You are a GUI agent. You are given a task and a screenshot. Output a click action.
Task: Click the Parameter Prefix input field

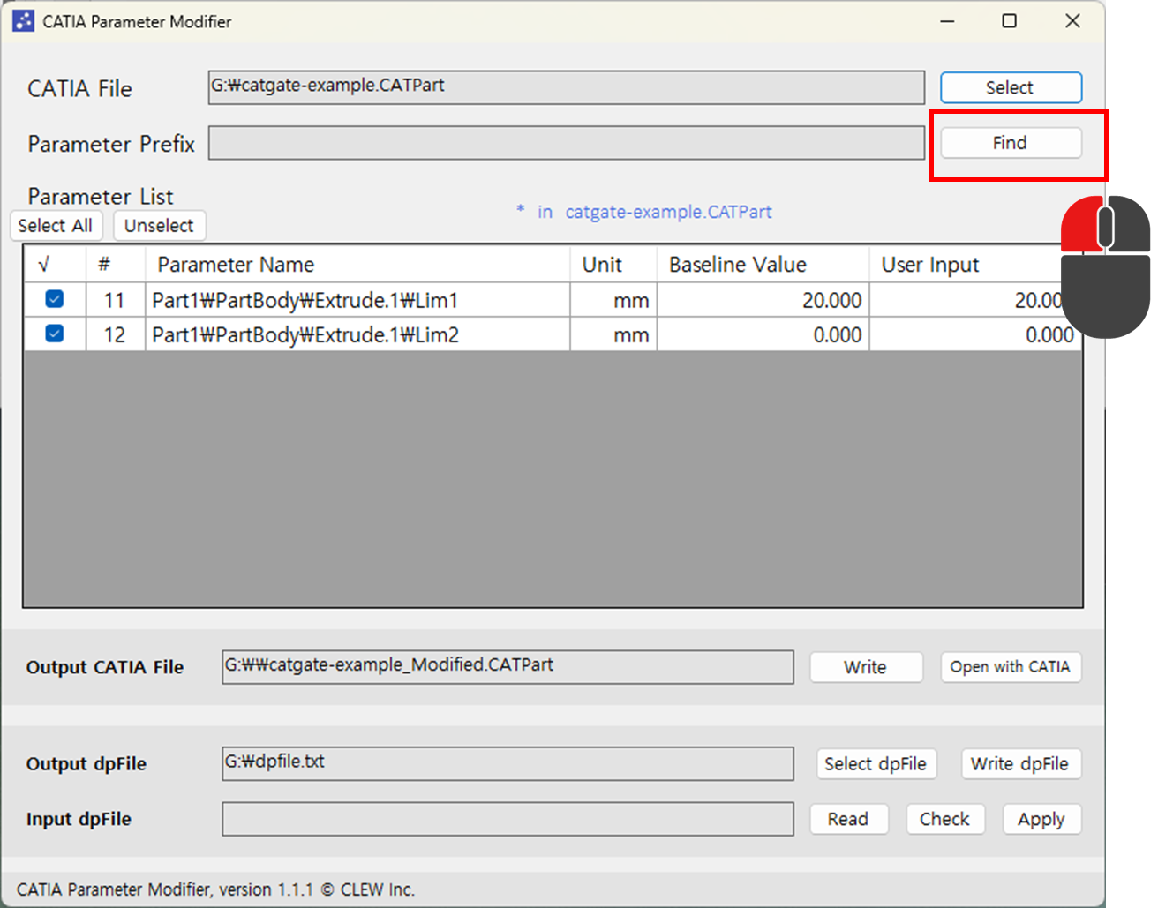click(x=567, y=143)
